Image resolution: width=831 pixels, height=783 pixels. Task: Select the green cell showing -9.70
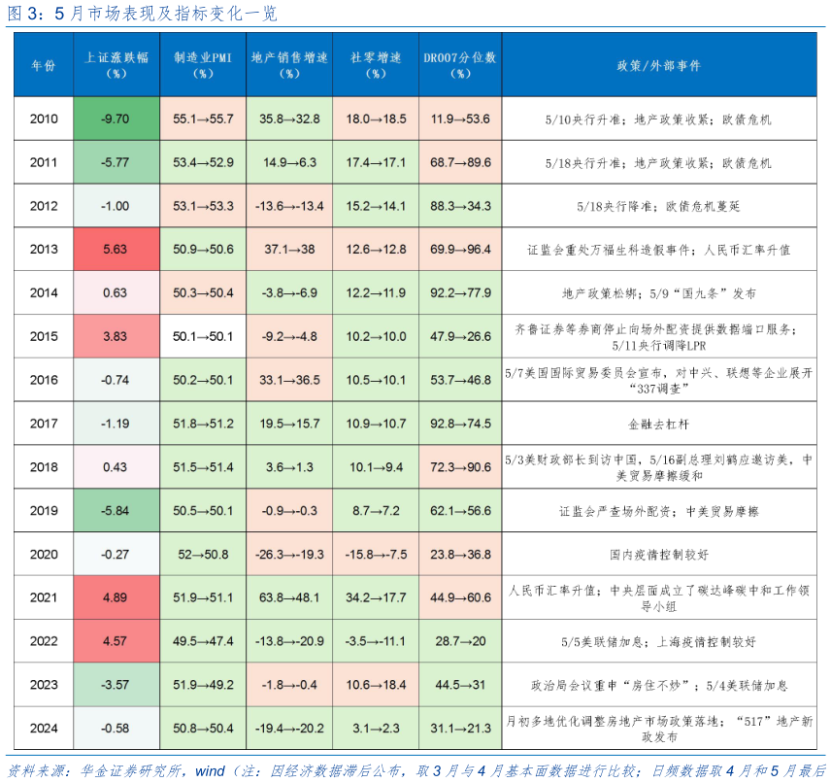pos(116,119)
